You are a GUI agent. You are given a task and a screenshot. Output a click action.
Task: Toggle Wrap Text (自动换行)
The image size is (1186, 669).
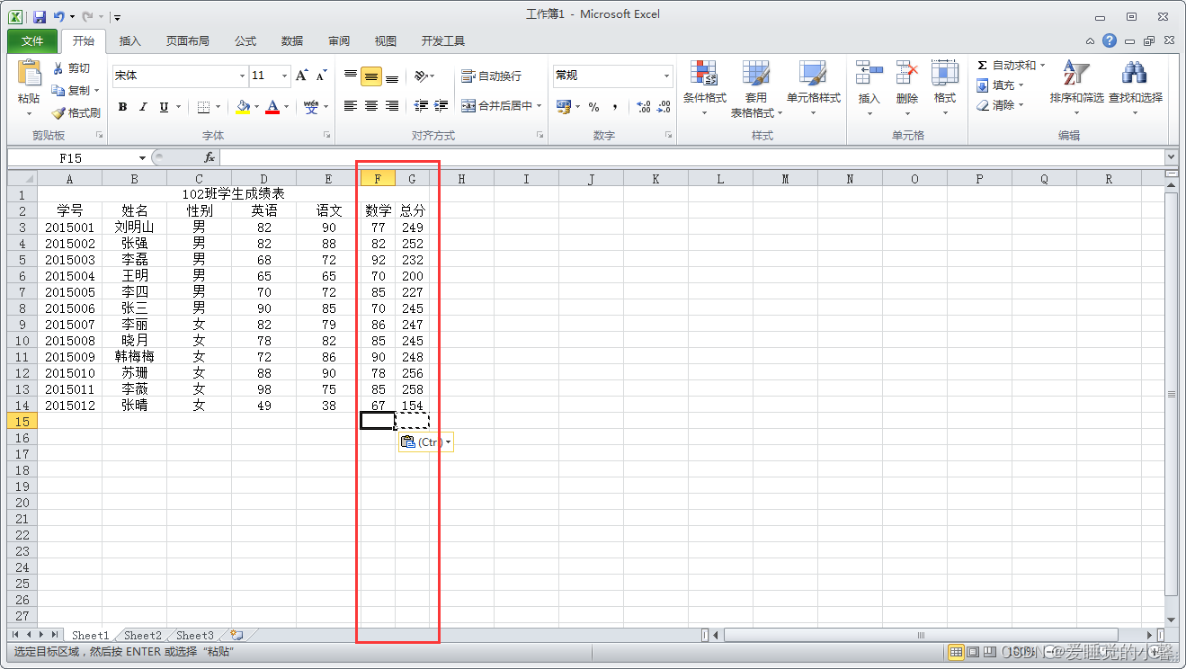[491, 76]
